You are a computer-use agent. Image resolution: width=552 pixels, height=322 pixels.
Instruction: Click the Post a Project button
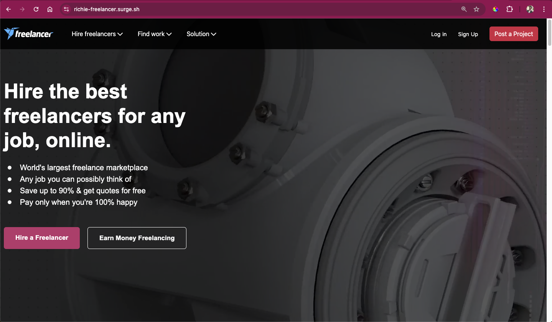click(x=514, y=34)
